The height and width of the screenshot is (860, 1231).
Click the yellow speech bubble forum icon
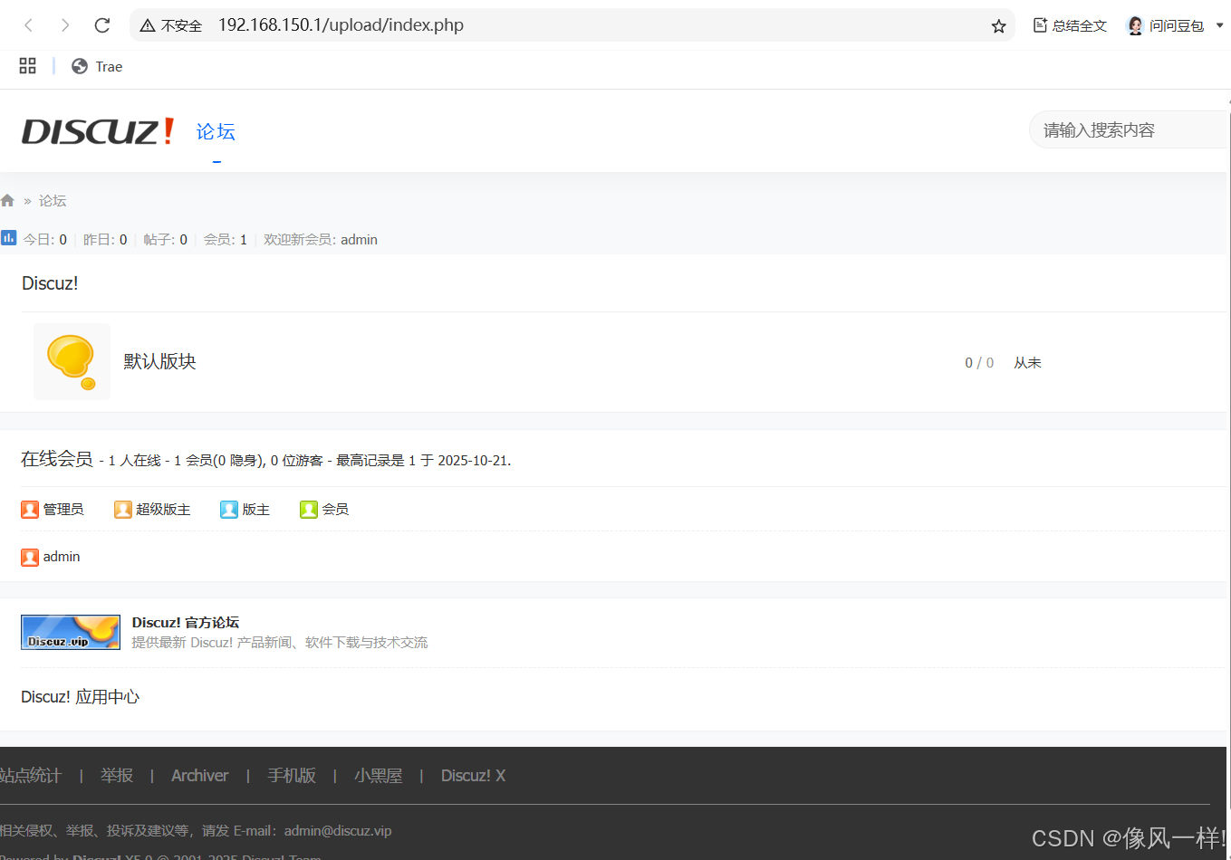[72, 361]
